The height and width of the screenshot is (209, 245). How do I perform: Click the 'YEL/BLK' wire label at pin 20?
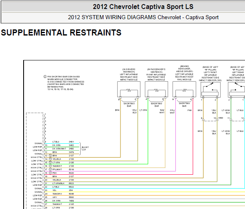coord(57,180)
